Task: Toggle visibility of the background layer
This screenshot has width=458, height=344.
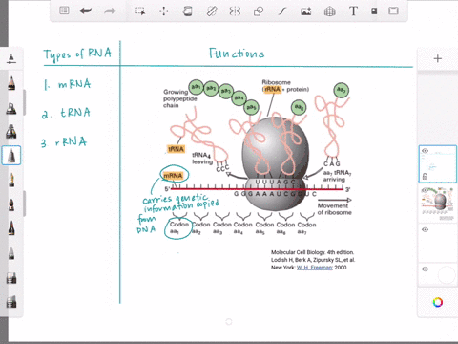Action: 425,269
